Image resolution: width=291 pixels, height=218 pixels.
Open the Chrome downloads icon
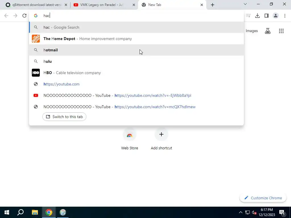257,16
